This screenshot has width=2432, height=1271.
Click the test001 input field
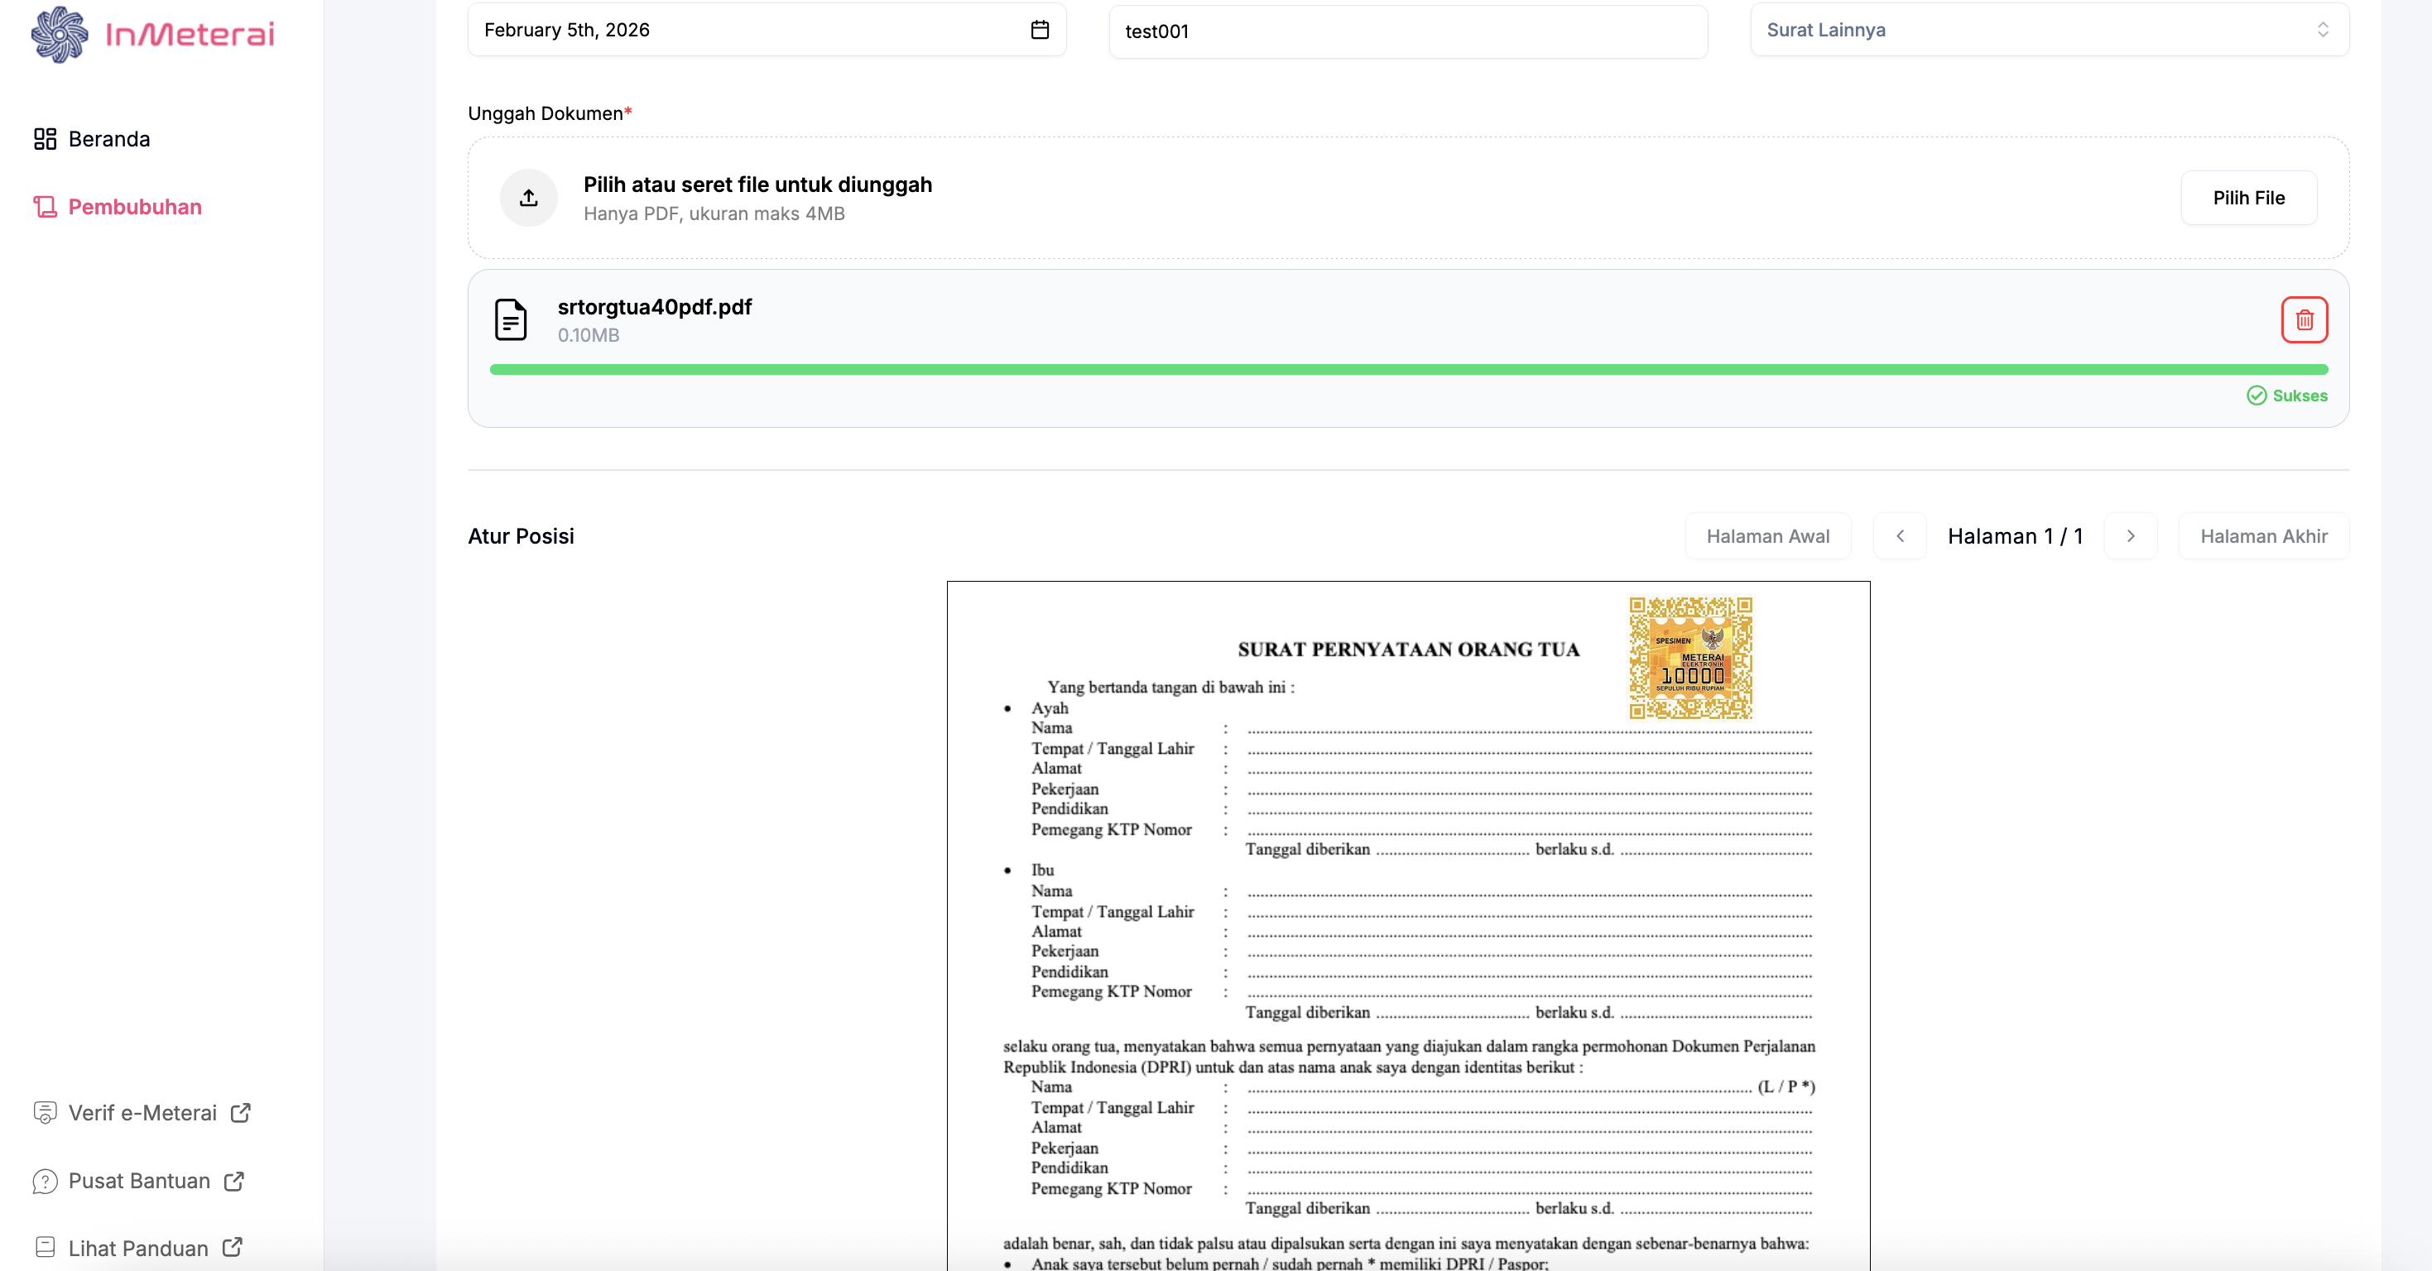click(1406, 32)
